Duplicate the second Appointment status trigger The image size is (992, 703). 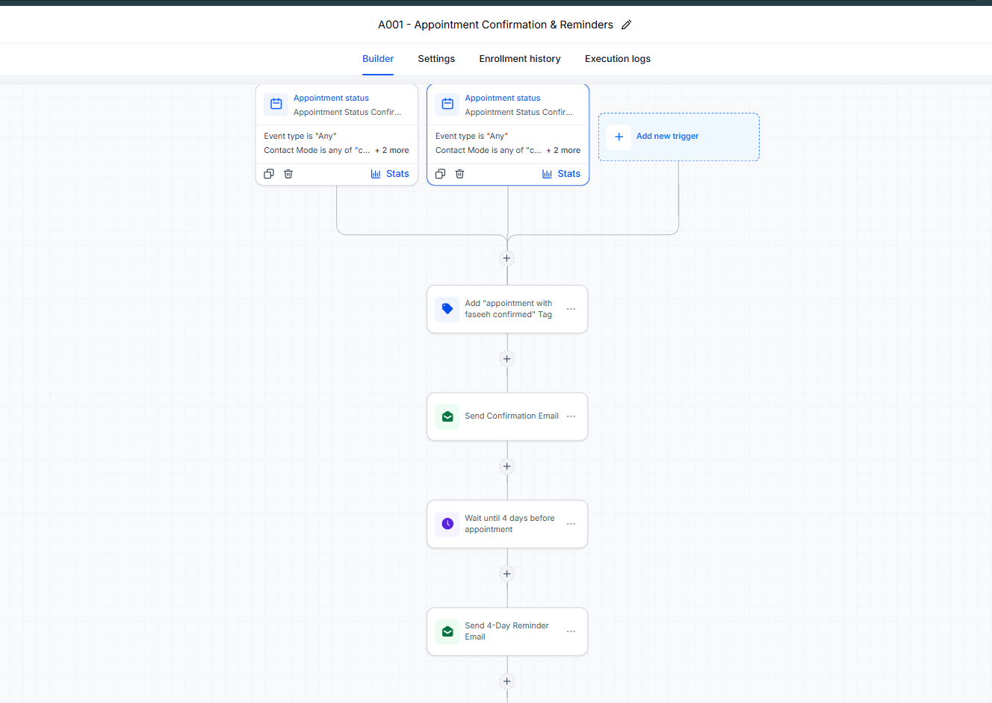tap(441, 174)
